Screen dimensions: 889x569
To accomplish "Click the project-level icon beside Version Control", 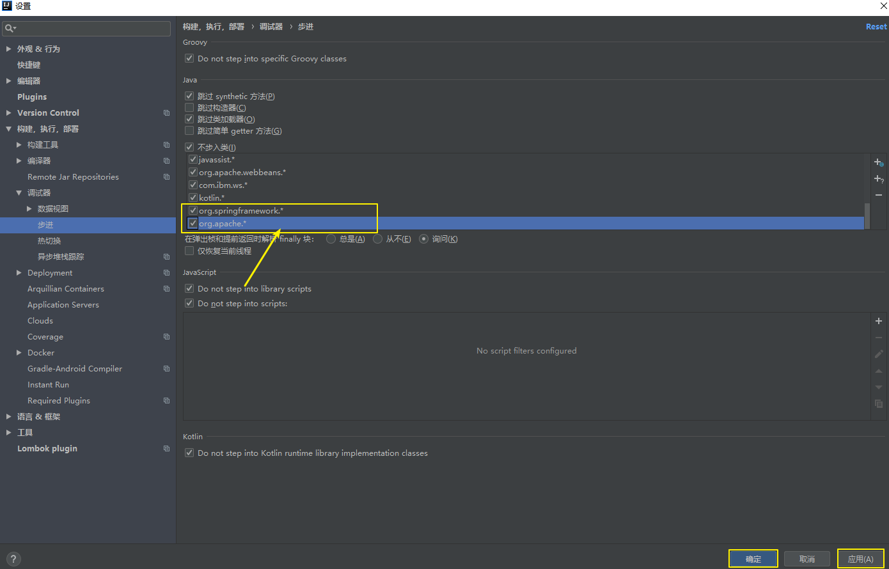I will pyautogui.click(x=166, y=113).
